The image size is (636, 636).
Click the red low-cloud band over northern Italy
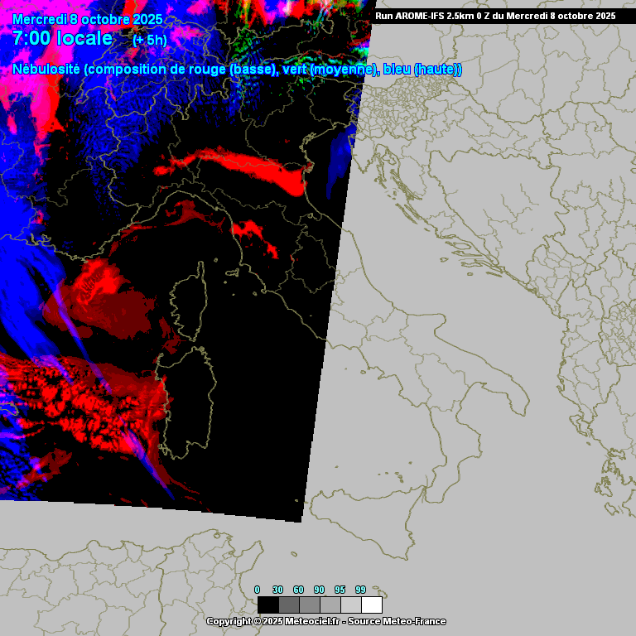(x=248, y=168)
